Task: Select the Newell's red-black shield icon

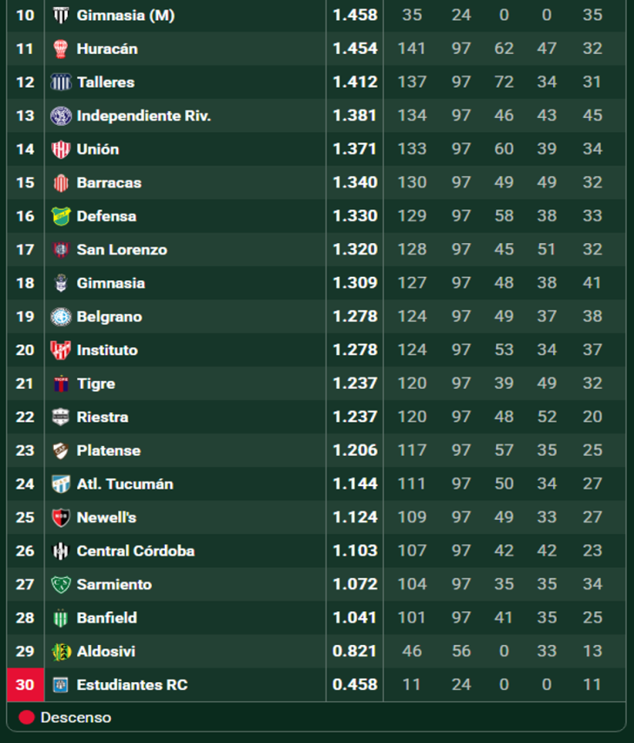Action: point(61,517)
